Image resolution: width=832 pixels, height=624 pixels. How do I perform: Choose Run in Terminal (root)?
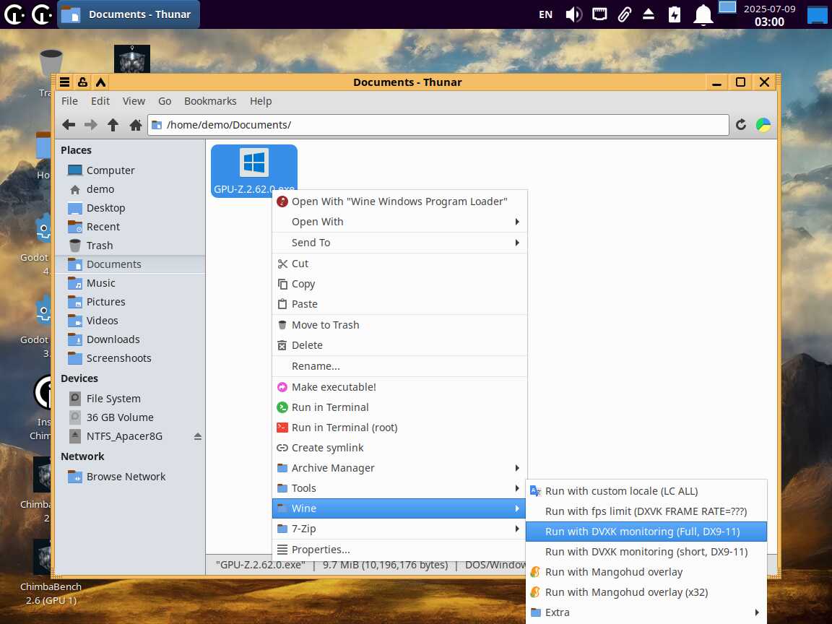[399, 427]
